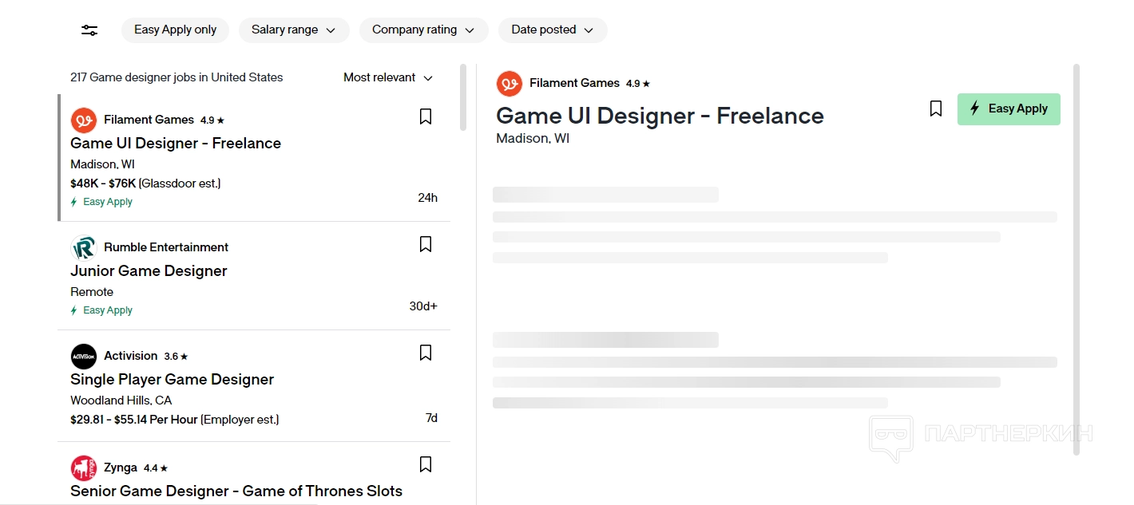Click the Filament Games logo in detail pane
1134x505 pixels.
[x=509, y=84]
